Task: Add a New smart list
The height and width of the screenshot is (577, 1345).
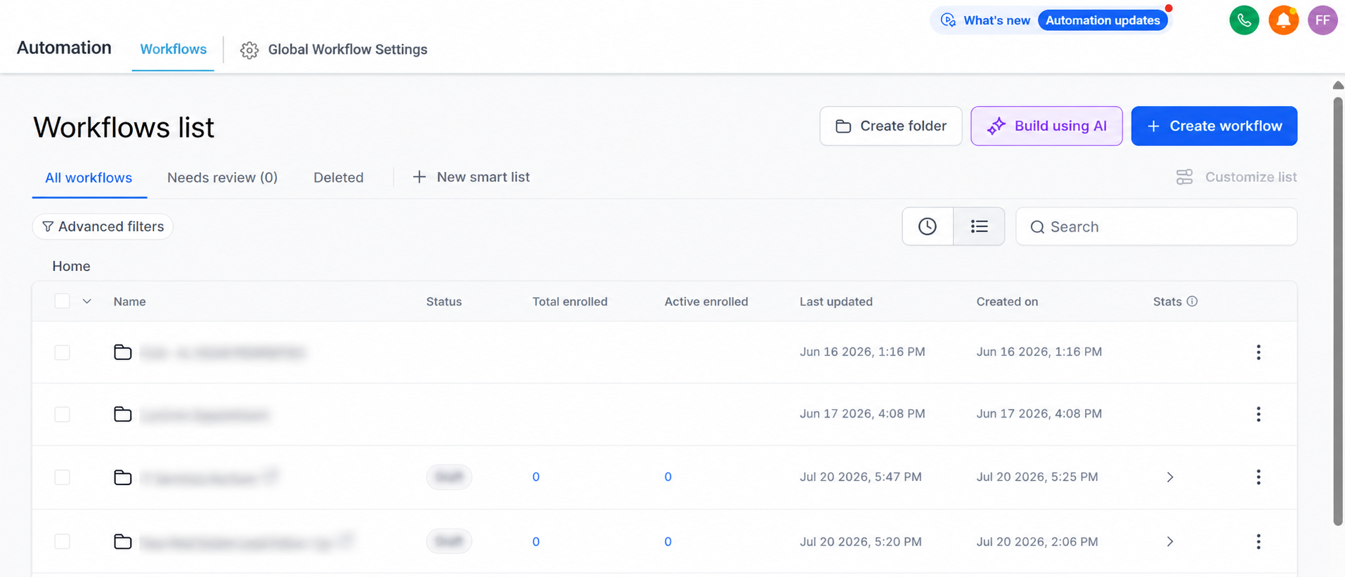Action: point(471,177)
